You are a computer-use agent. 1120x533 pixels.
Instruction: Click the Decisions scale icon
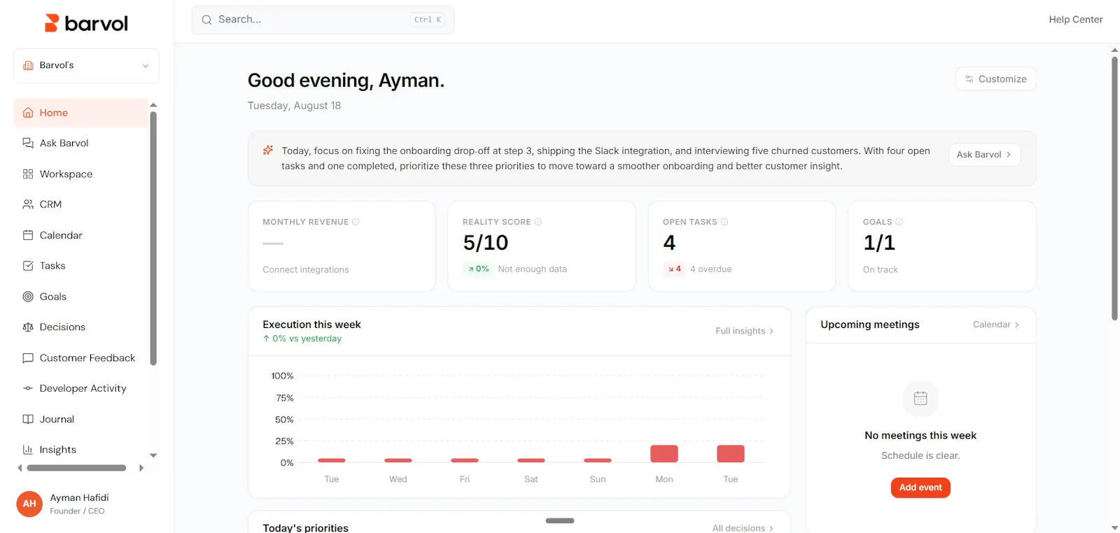pos(28,327)
